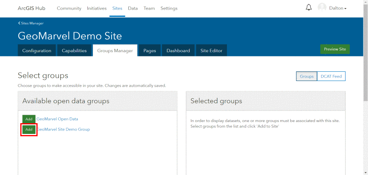Open the Settings menu item
Screen dimensions: 368x175
pos(169,8)
